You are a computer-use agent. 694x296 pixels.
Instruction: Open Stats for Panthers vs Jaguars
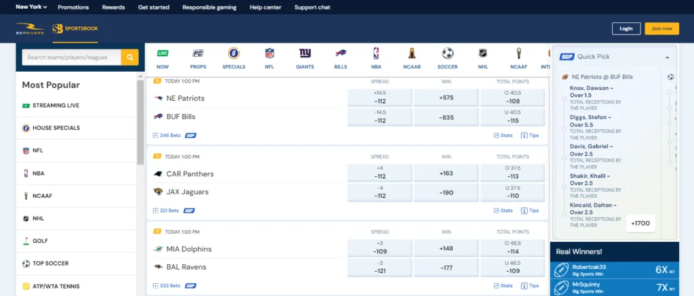(503, 211)
